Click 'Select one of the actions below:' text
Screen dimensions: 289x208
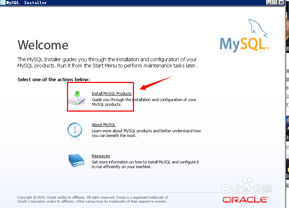(x=54, y=79)
